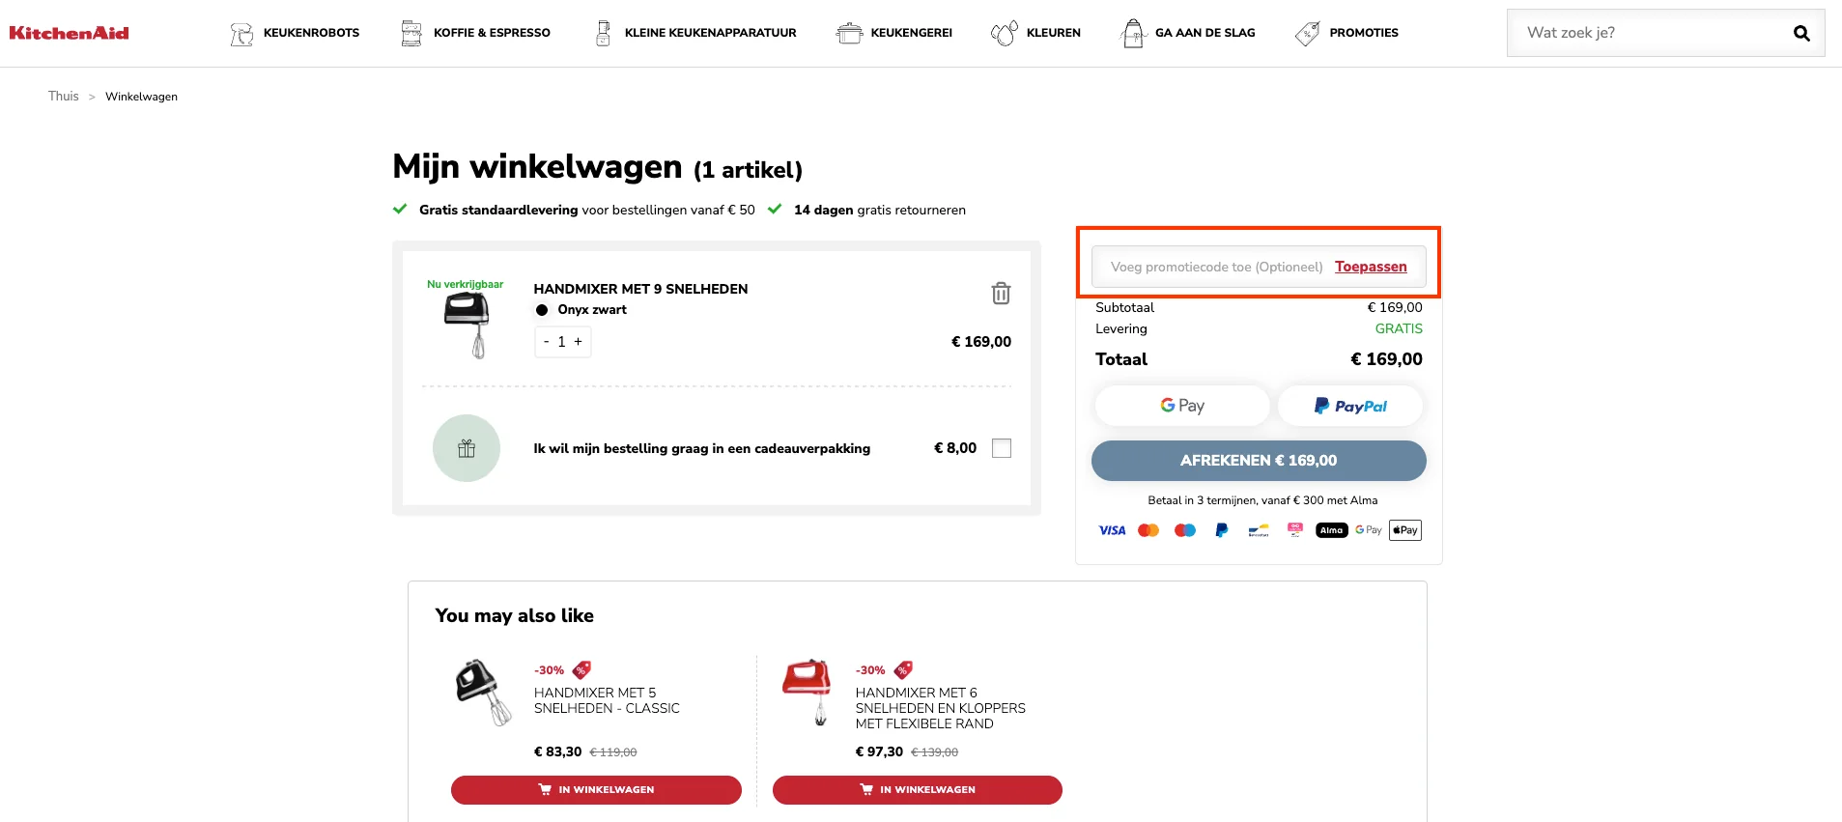Enable the cadeauverpakking checkbox
1842x822 pixels.
point(1003,448)
